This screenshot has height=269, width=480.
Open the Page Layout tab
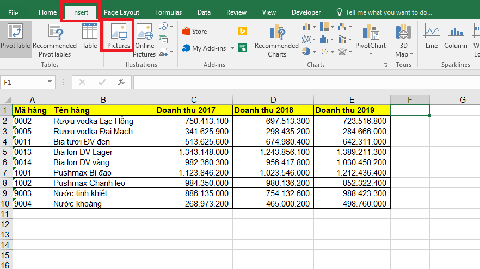tap(121, 12)
